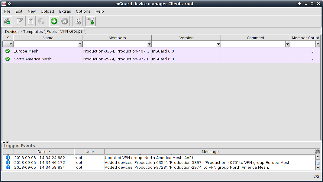Screen dimensions: 323x182
Task: Click the Upload arrow toolbar icon
Action: coord(31,21)
